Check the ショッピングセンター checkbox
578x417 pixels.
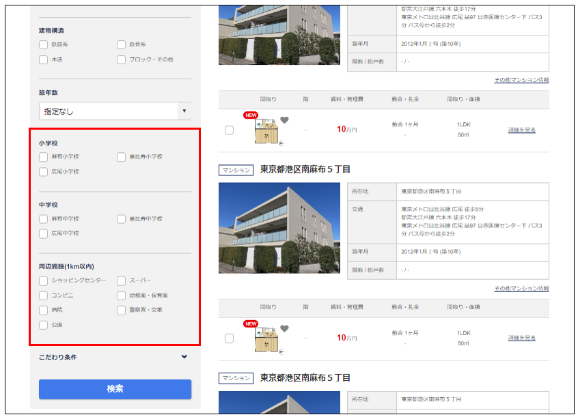click(44, 281)
